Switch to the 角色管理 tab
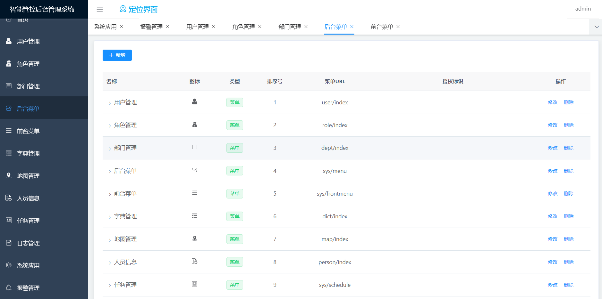 click(243, 27)
